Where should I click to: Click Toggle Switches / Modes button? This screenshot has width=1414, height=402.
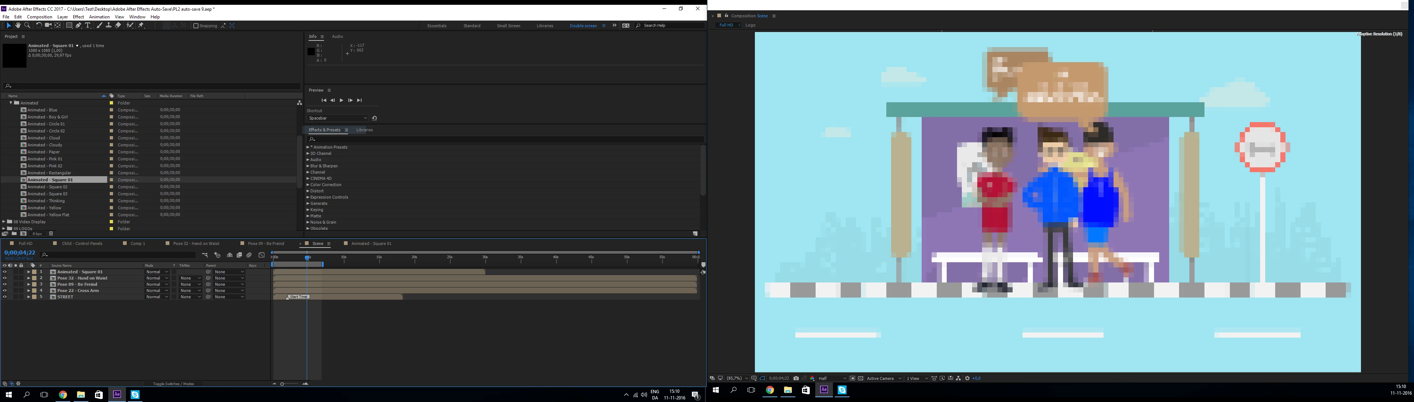(x=173, y=384)
